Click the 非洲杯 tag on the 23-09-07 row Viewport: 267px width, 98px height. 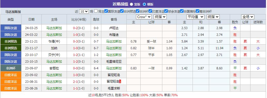click(x=11, y=68)
